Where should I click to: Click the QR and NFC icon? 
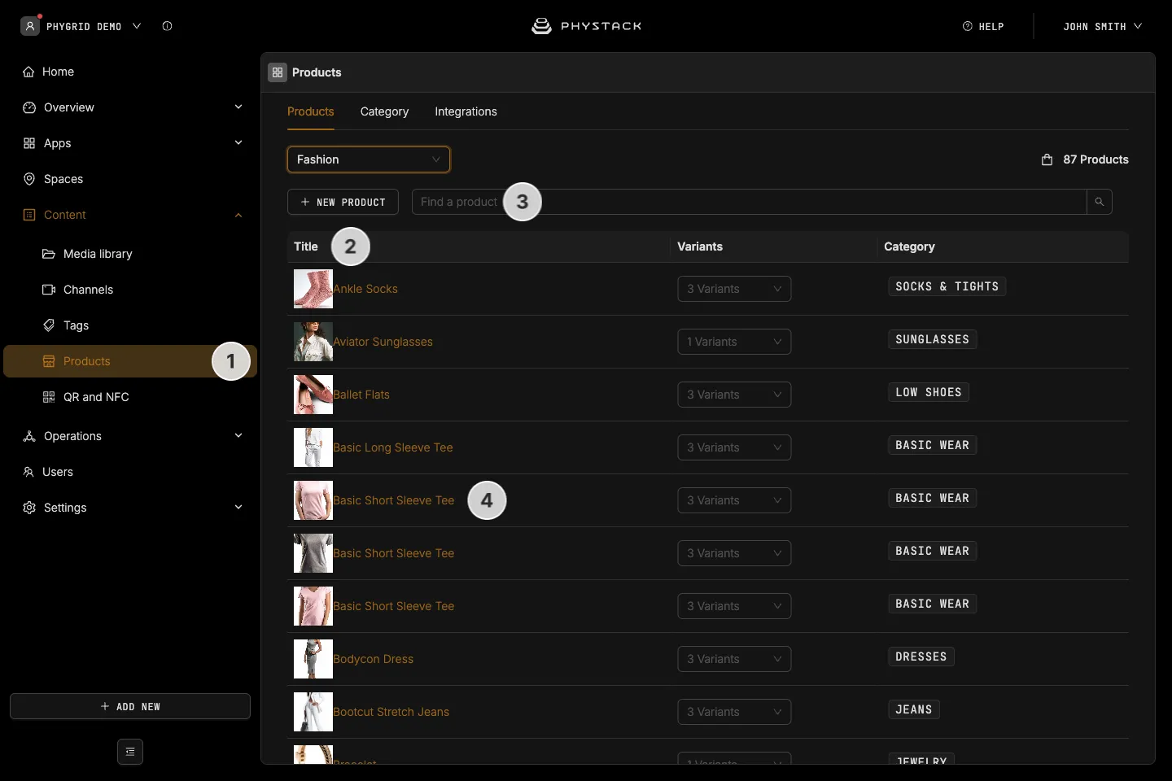[49, 397]
